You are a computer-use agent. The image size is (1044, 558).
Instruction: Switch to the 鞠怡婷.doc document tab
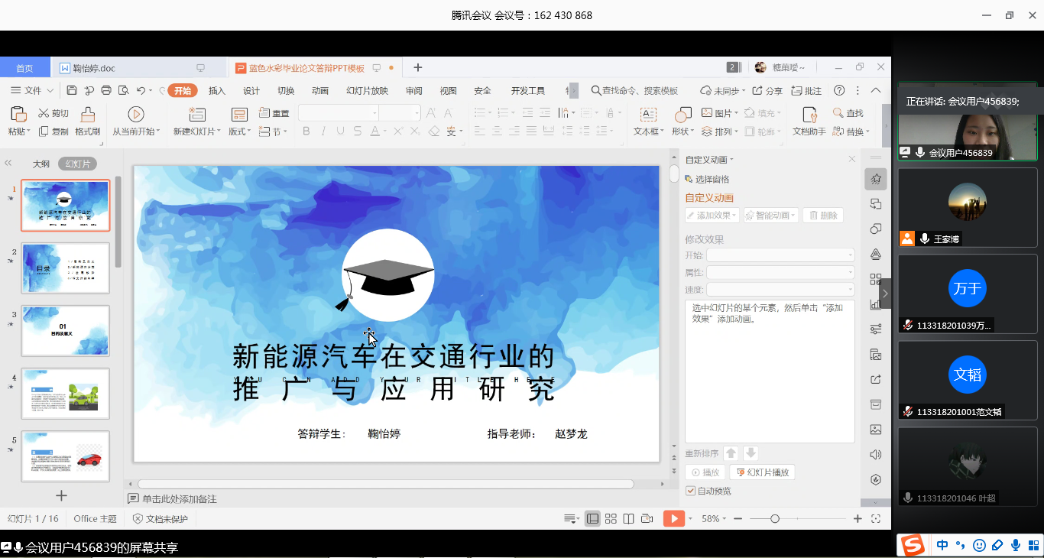click(x=94, y=68)
